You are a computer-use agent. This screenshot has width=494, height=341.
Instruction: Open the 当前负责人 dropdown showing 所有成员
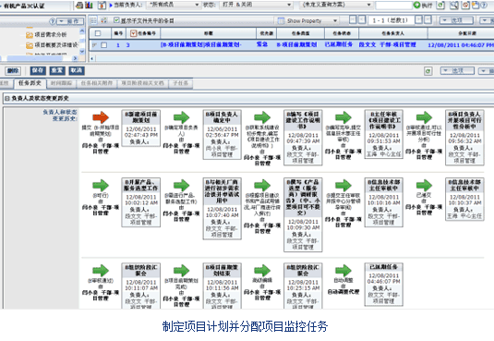pyautogui.click(x=174, y=5)
